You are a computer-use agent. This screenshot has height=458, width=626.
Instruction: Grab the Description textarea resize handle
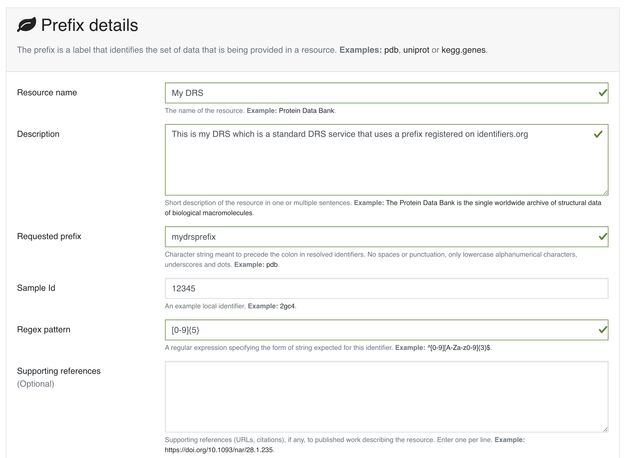click(x=605, y=193)
